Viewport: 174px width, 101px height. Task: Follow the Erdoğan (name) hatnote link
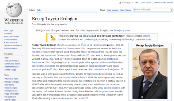tap(122, 30)
